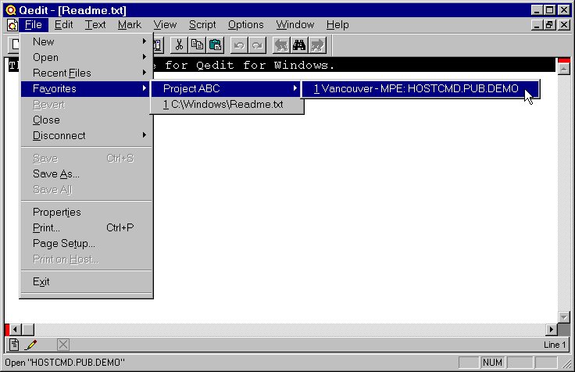
Task: Expand Project ABC favorites folder
Action: coord(227,88)
